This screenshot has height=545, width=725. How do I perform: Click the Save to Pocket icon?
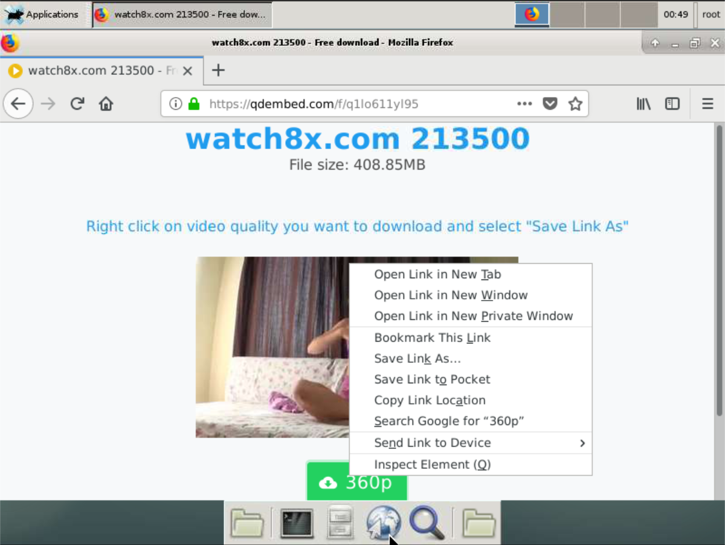(550, 104)
